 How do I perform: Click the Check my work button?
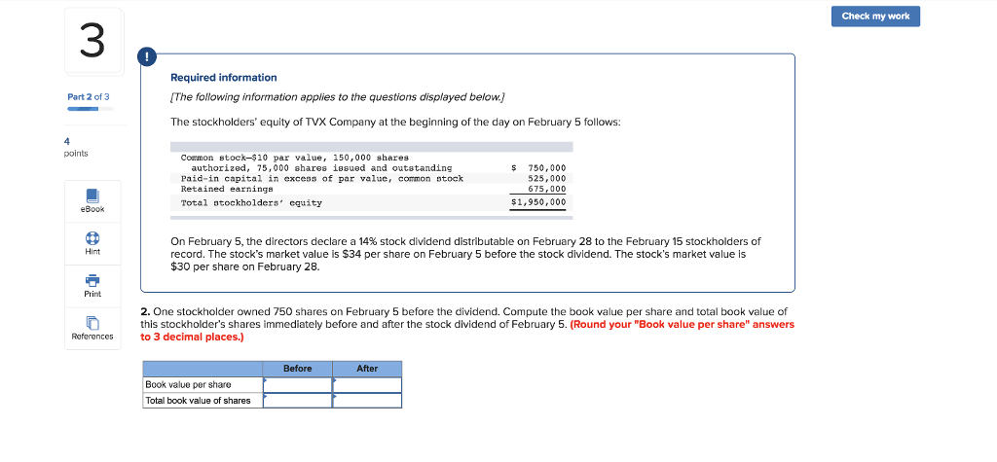click(875, 17)
